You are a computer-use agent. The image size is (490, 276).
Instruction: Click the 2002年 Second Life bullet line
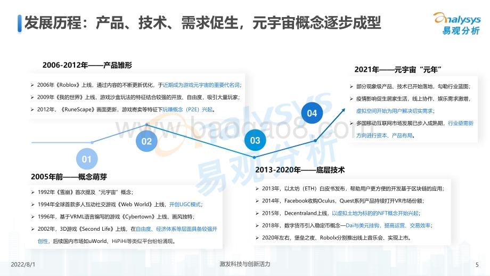pos(124,229)
